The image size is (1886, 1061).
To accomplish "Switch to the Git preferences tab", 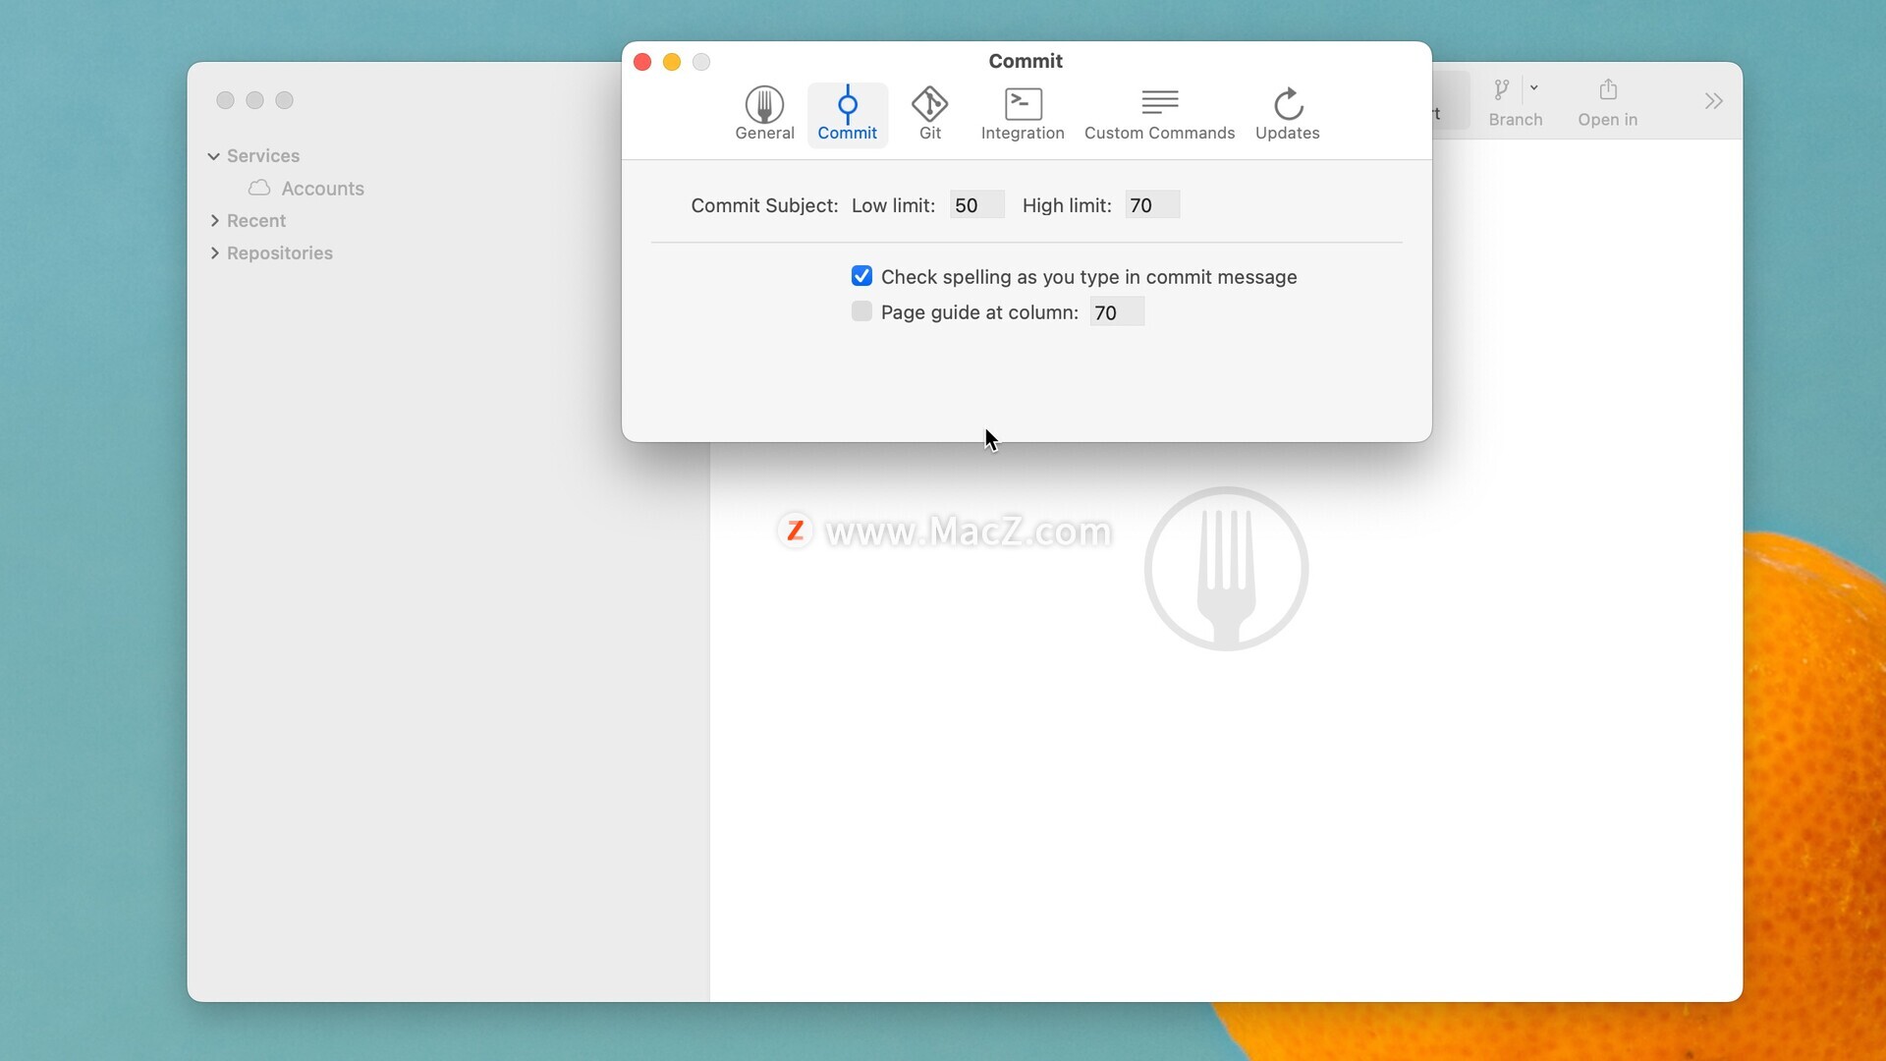I will click(x=929, y=114).
